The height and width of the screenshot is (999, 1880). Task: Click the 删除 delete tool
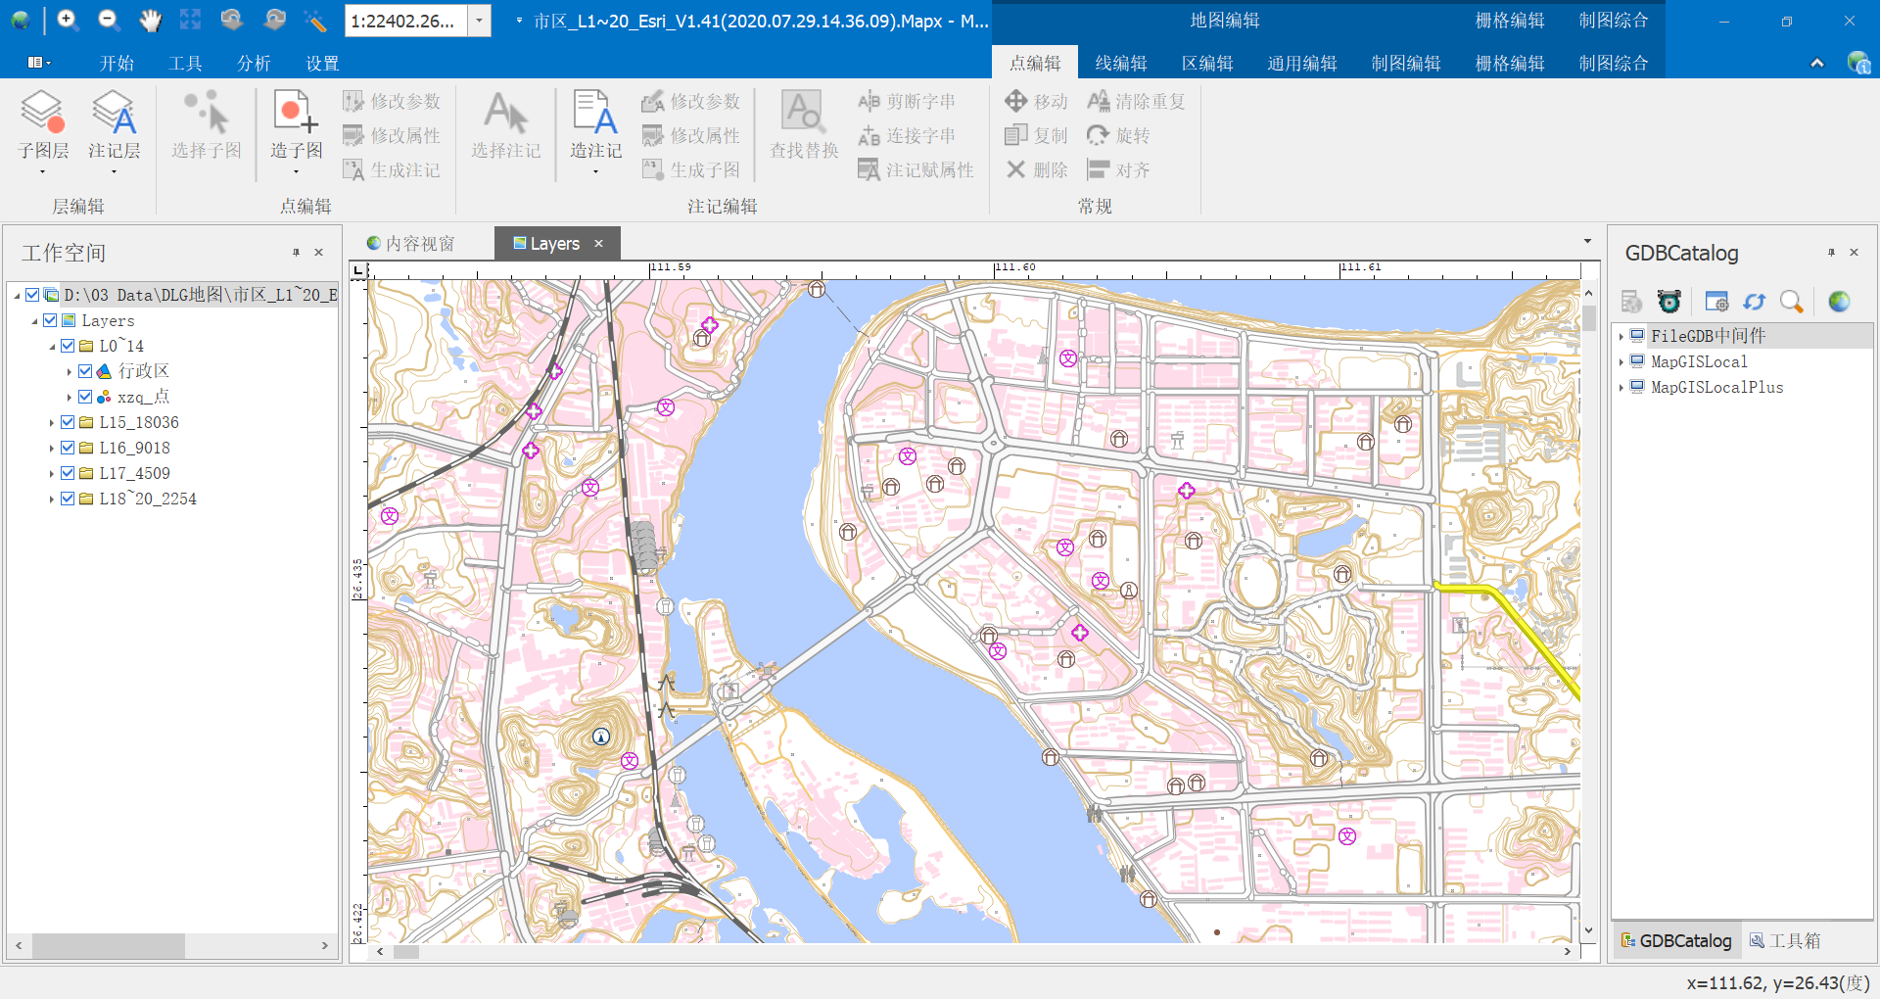pyautogui.click(x=1036, y=169)
